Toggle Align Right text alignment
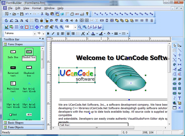The width and height of the screenshot is (185, 136). click(73, 34)
